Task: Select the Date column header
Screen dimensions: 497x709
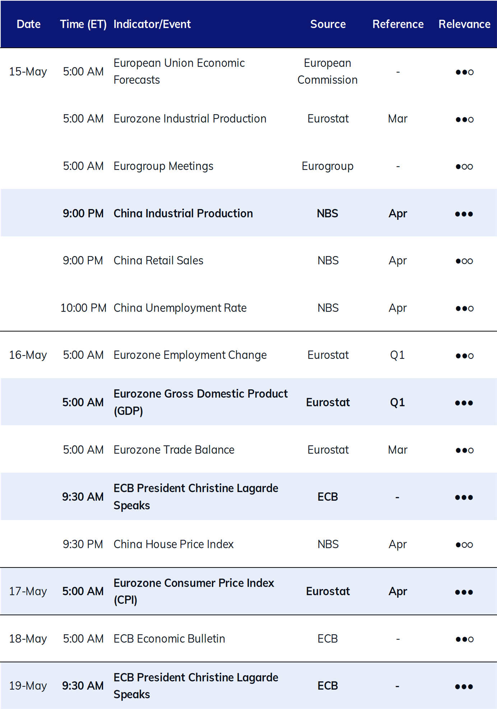Action: 29,24
